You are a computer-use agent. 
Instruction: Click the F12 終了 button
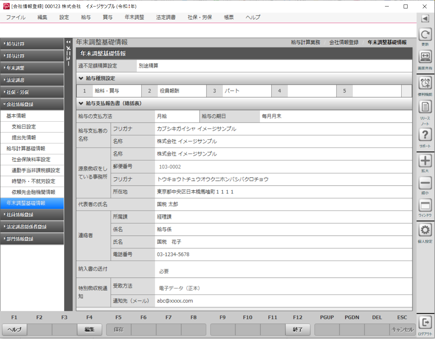298,330
